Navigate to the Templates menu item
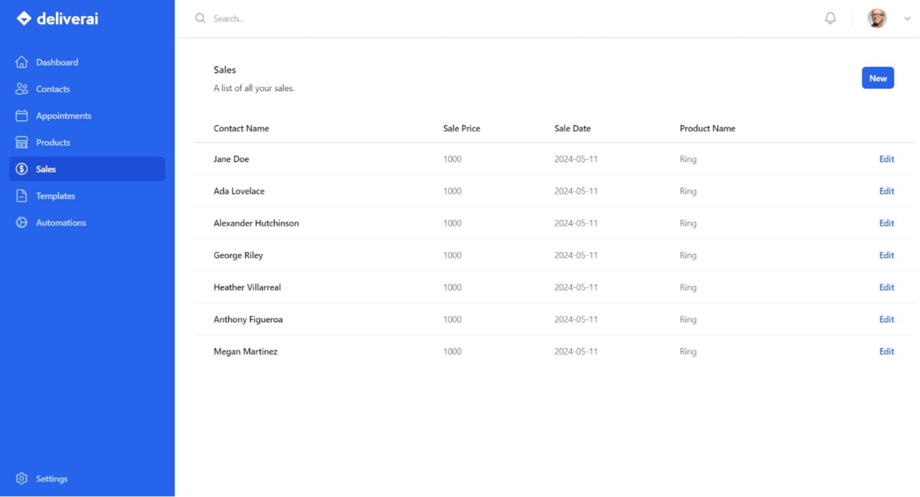 click(55, 195)
